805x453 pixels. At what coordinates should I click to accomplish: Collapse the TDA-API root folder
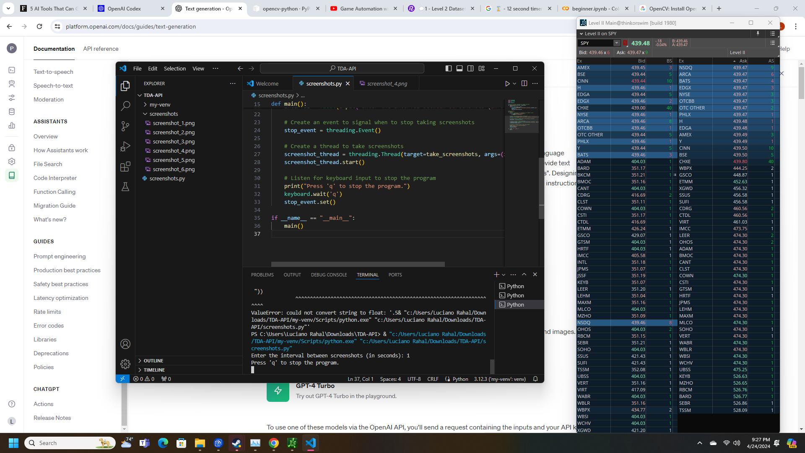pyautogui.click(x=140, y=95)
